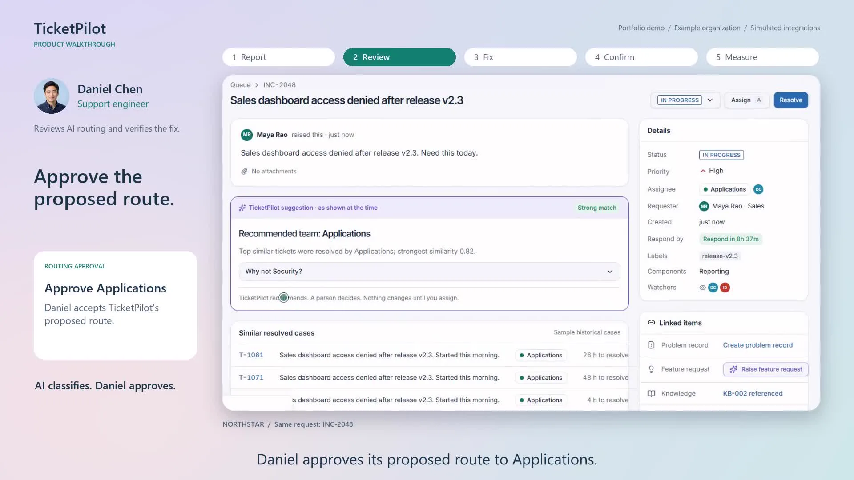Switch to step 3 Fix
The width and height of the screenshot is (854, 480).
pos(520,57)
